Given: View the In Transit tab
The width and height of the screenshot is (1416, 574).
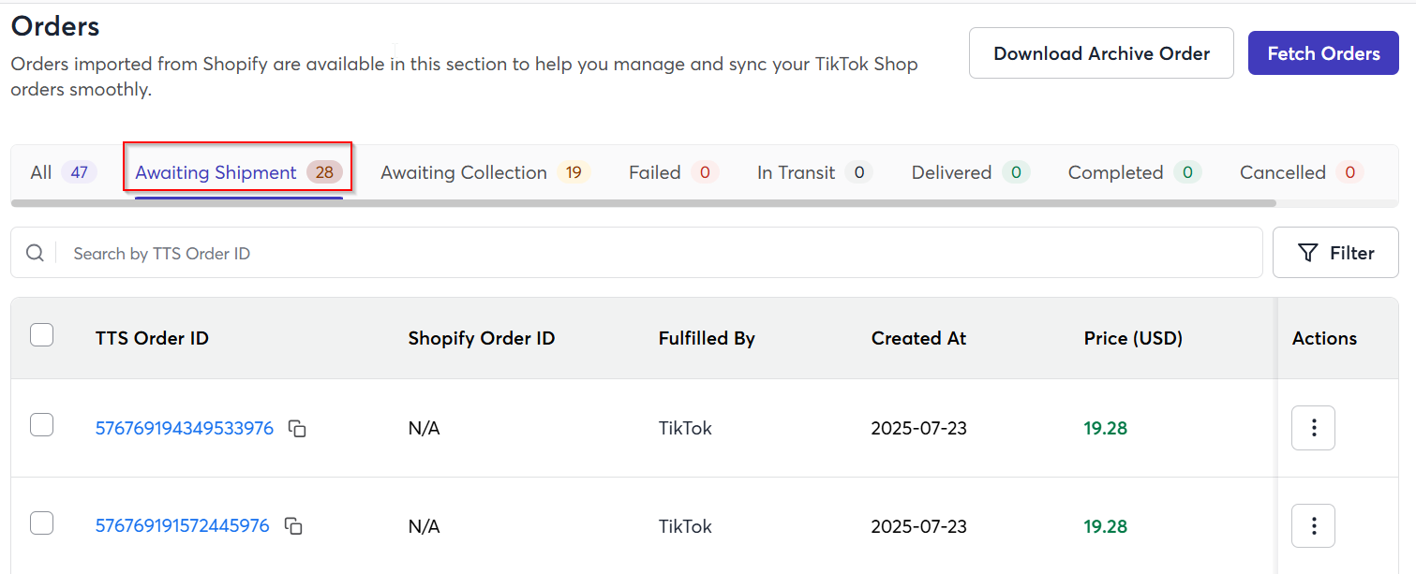Looking at the screenshot, I should (x=814, y=172).
